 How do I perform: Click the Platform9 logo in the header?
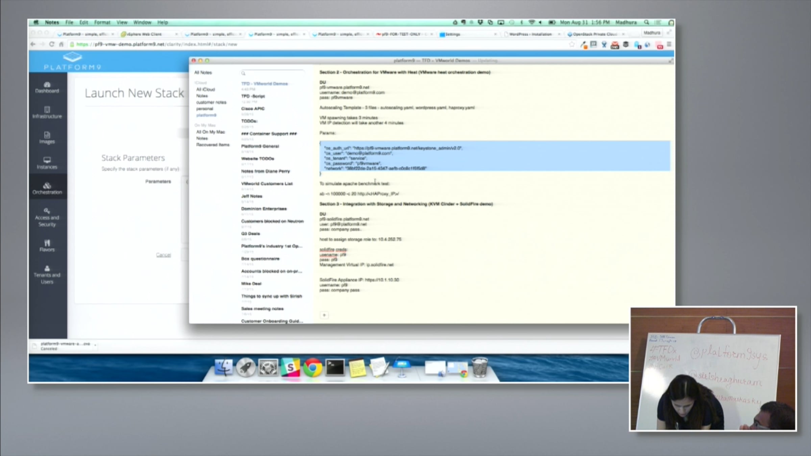[72, 61]
